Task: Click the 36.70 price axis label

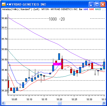Action: 4,39
